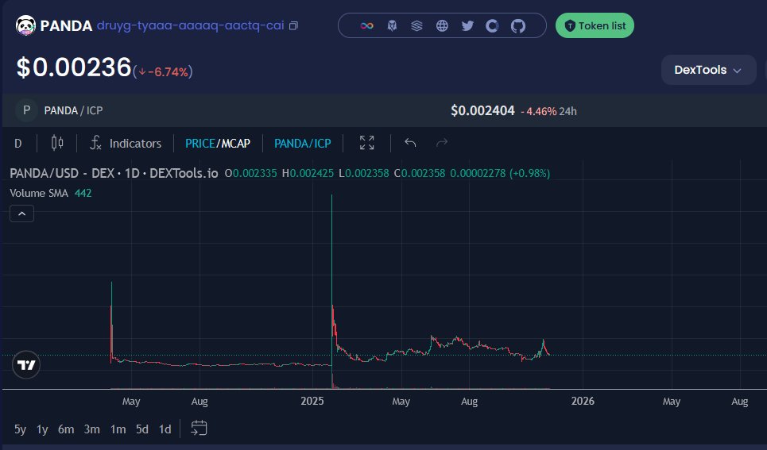Select the 3m time range
Viewport: 767px width, 450px height.
point(92,429)
